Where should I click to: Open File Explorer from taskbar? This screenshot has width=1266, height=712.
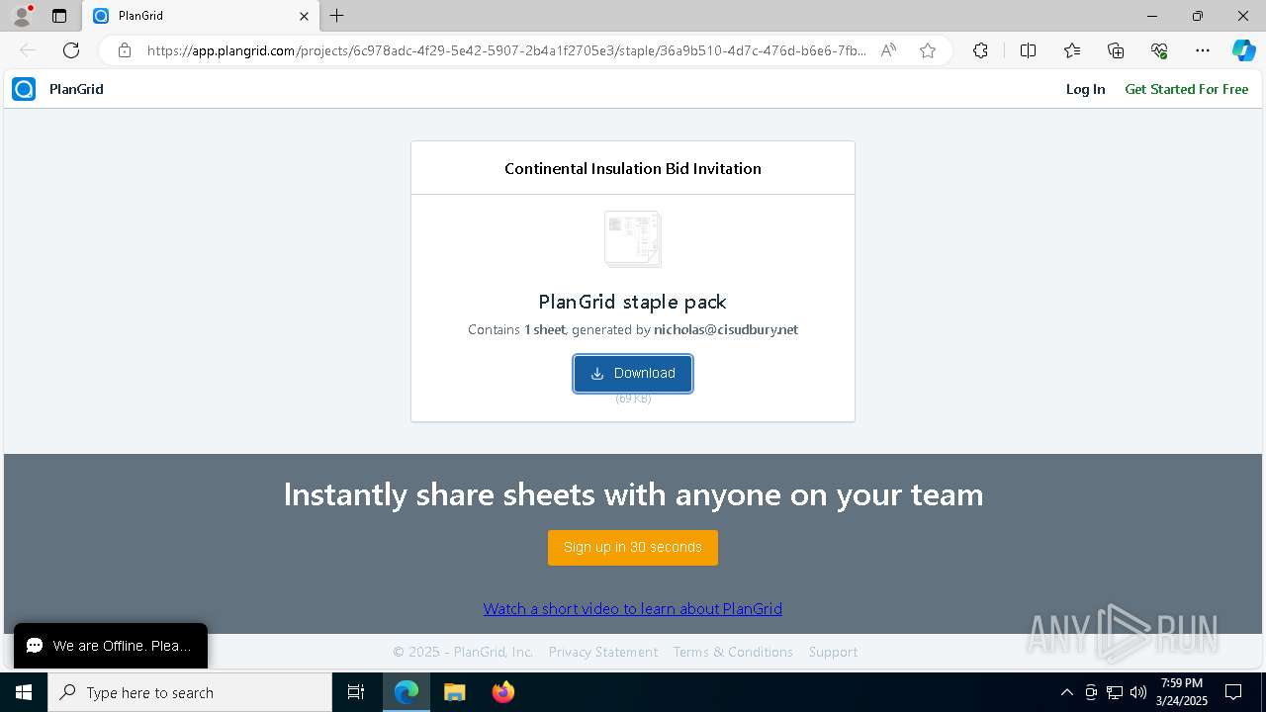(454, 692)
